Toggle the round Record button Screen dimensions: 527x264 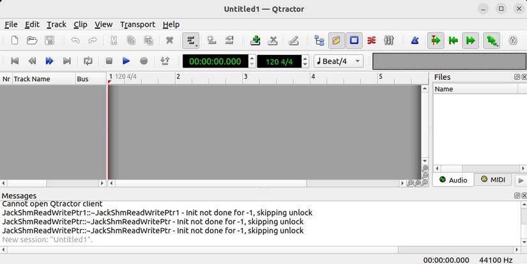144,61
